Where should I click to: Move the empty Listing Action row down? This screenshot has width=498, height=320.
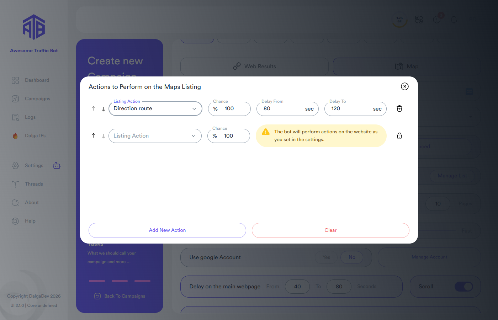click(103, 136)
